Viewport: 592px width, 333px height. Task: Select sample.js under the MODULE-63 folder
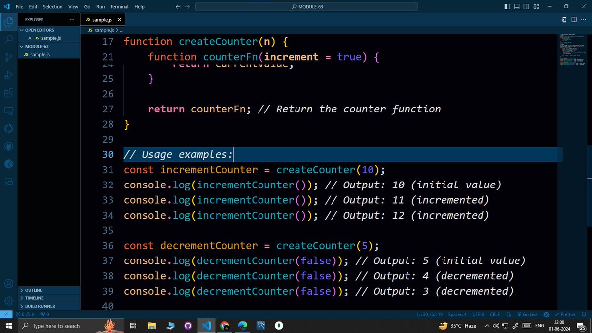pos(49,54)
